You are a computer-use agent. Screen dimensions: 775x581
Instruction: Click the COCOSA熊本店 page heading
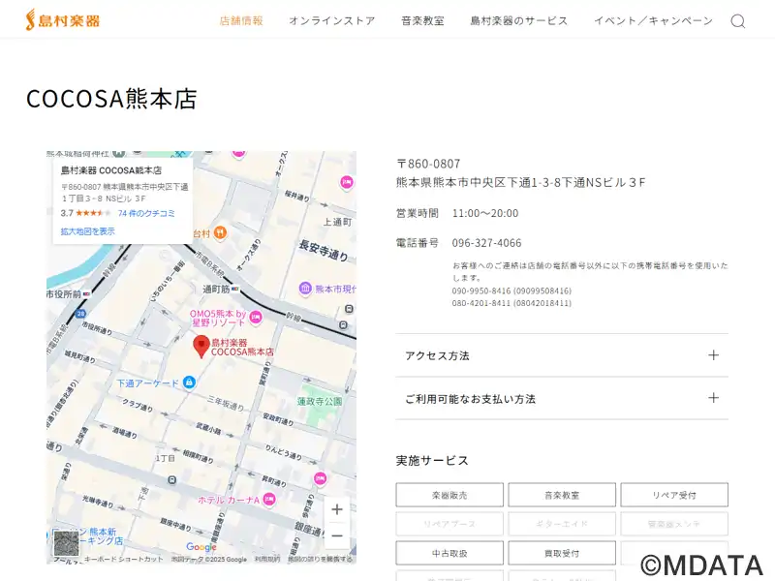point(111,99)
